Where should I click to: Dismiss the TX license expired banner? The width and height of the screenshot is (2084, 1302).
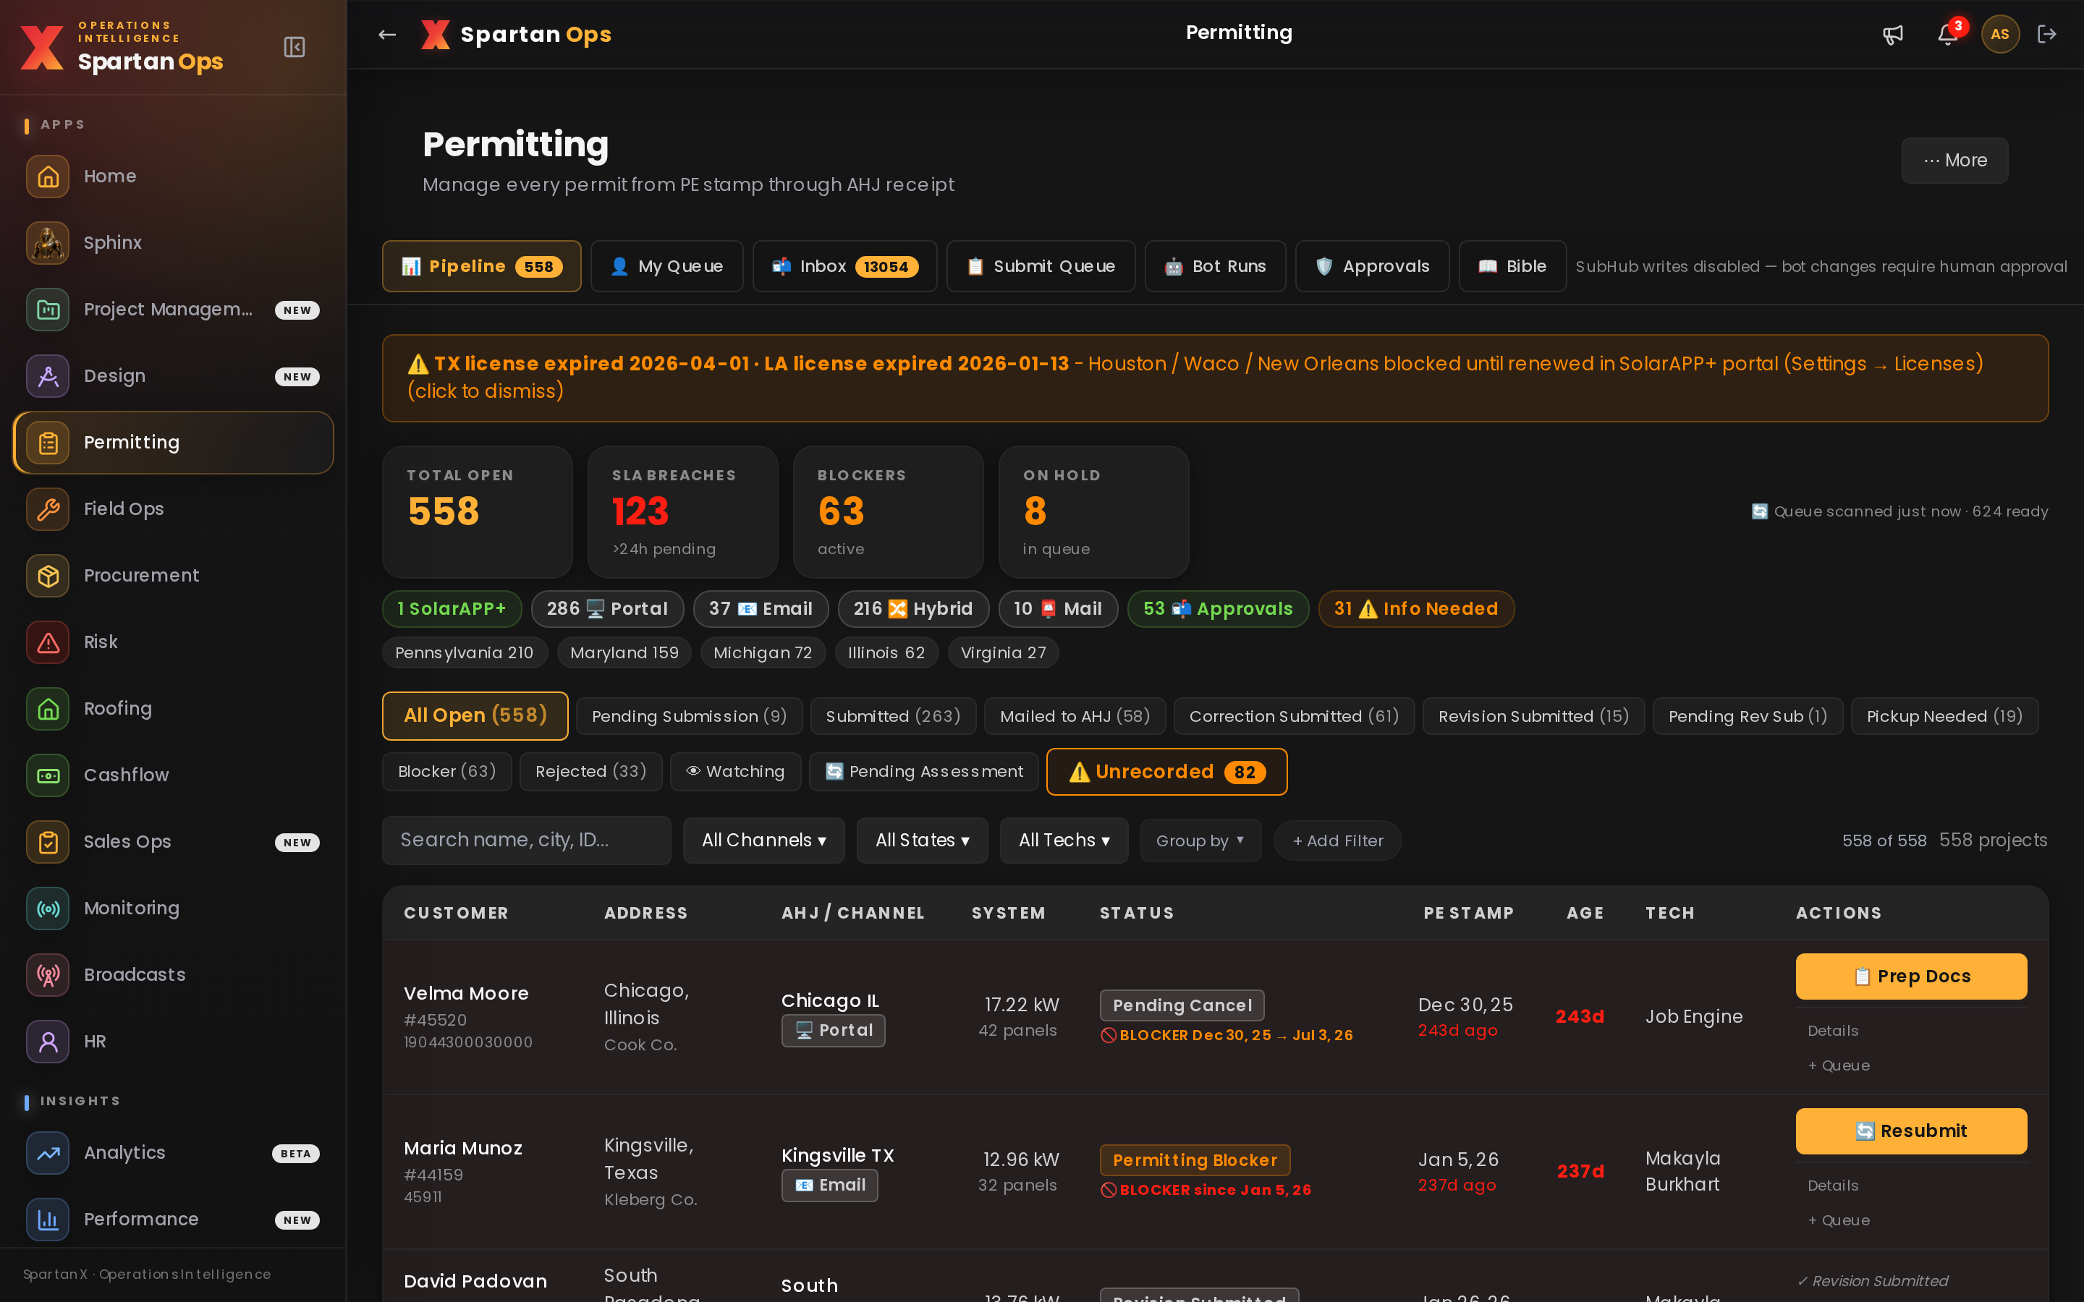1215,378
